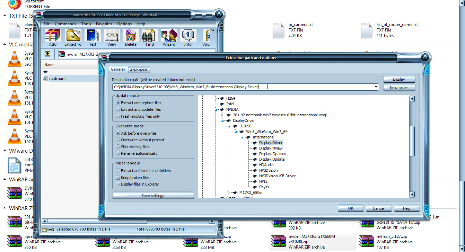Show more toolbar items via chevron
Screen dimensions: 465x252
212,30
